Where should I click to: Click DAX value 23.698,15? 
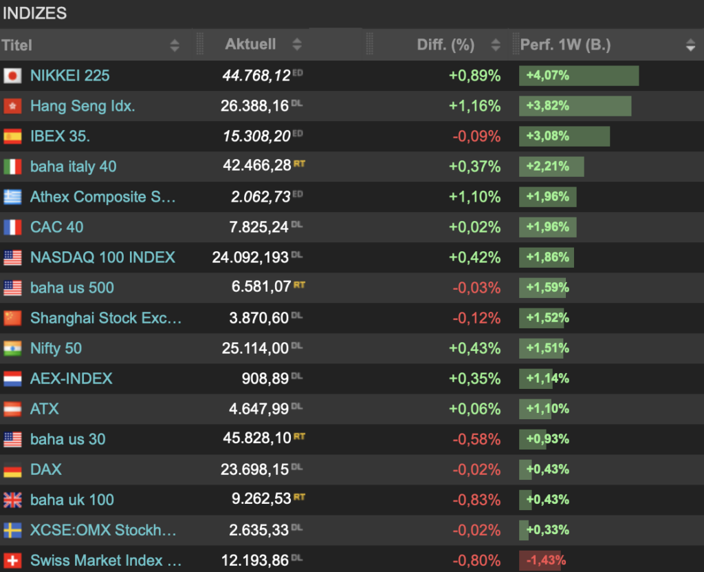[254, 469]
